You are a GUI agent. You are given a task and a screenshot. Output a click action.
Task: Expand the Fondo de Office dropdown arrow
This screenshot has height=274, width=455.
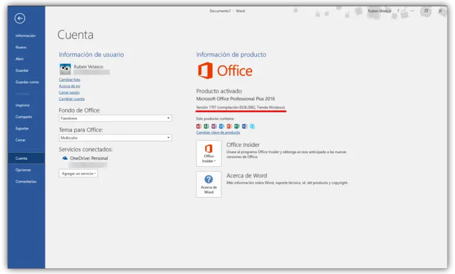pos(169,118)
